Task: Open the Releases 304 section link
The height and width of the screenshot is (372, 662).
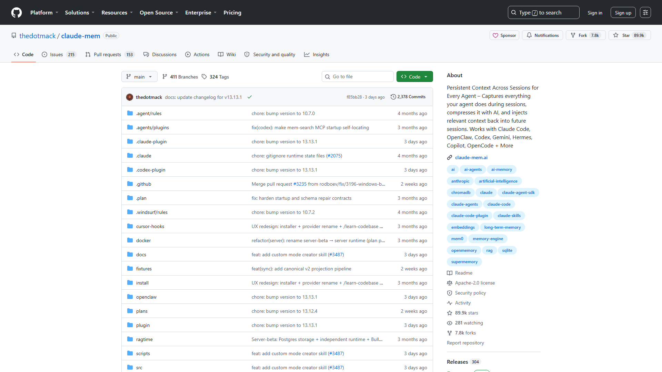Action: click(463, 362)
